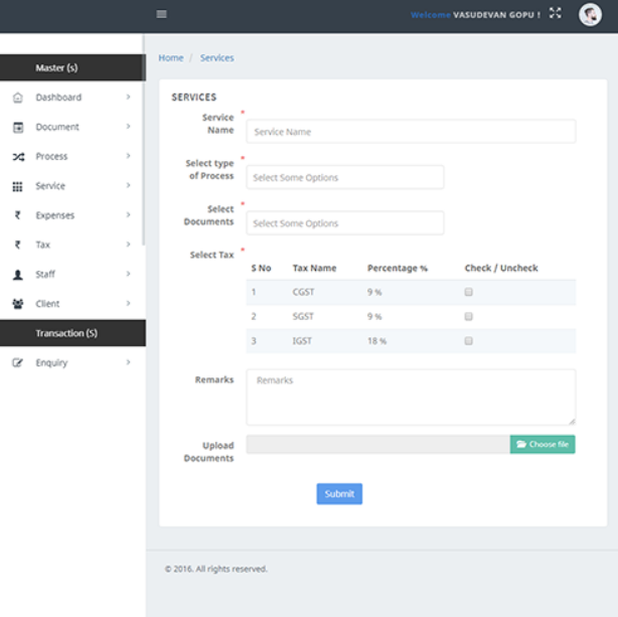Click the Document calendar icon in sidebar

(x=18, y=127)
